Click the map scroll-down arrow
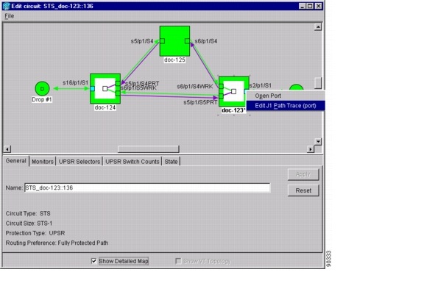 [x=318, y=141]
